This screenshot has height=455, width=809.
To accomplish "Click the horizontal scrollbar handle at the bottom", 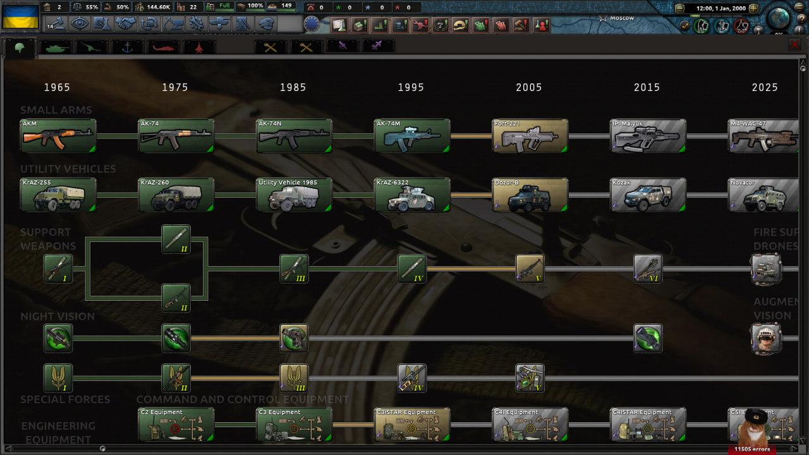I will coord(103,448).
